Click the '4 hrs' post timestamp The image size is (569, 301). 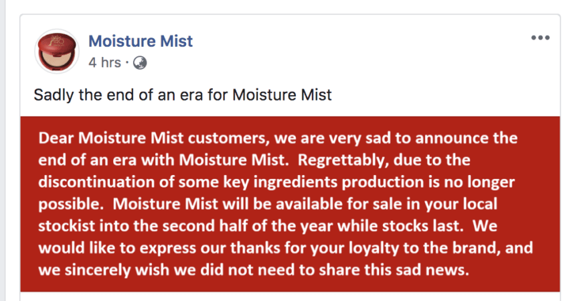tap(104, 63)
